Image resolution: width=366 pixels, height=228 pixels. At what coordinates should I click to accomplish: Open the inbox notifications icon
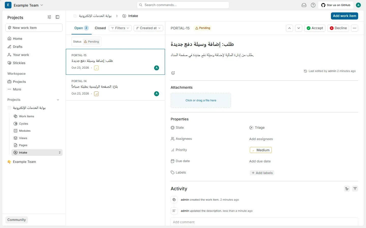point(304,5)
